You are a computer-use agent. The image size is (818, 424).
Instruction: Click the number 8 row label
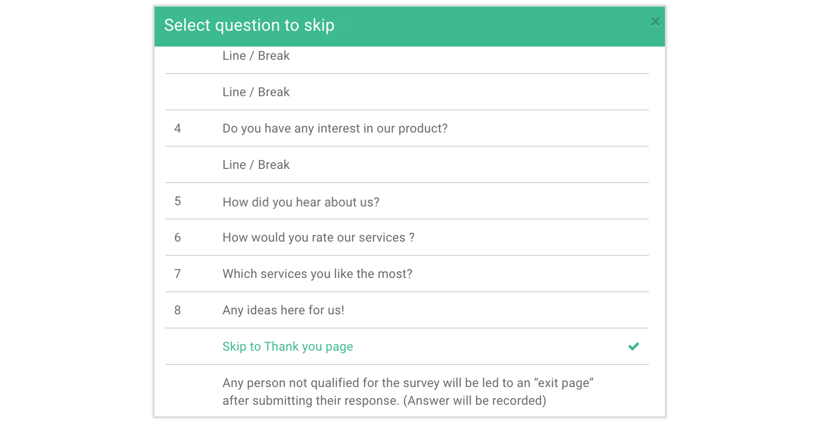coord(178,310)
